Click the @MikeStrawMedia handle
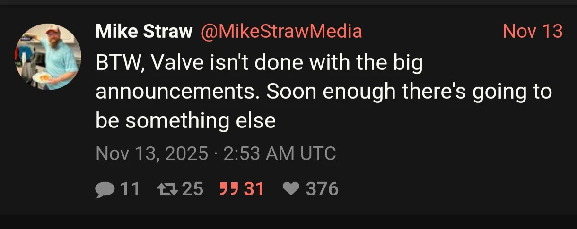This screenshot has width=577, height=229. (x=282, y=32)
